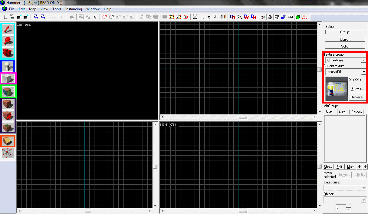
Task: Click the smaller grid icon
Action: [x=19, y=17]
